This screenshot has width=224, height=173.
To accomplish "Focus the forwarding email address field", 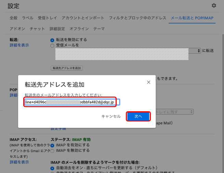I will pyautogui.click(x=72, y=102).
